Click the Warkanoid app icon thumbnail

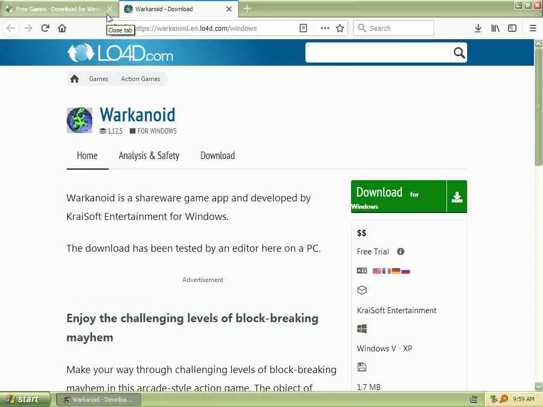pos(80,120)
